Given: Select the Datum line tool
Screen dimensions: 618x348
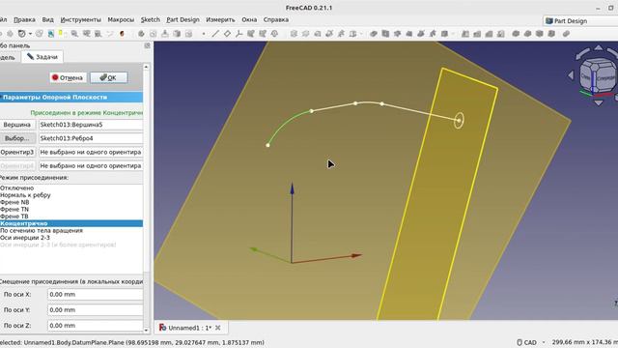Looking at the screenshot, I should click(215, 34).
